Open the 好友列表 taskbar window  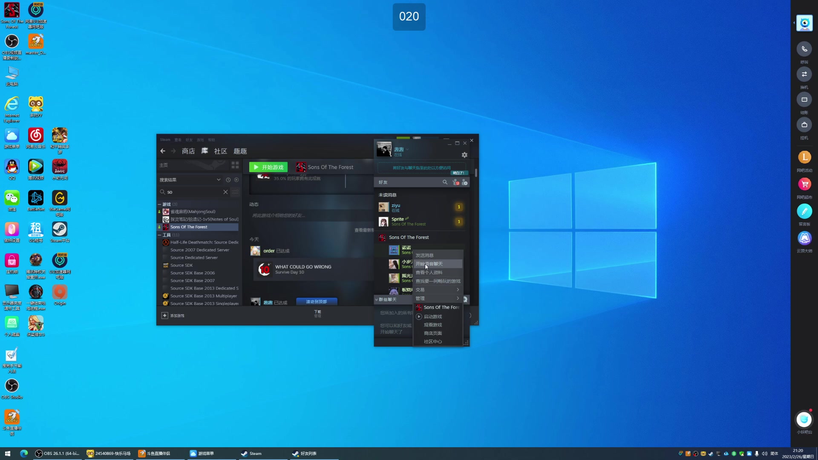tap(314, 454)
